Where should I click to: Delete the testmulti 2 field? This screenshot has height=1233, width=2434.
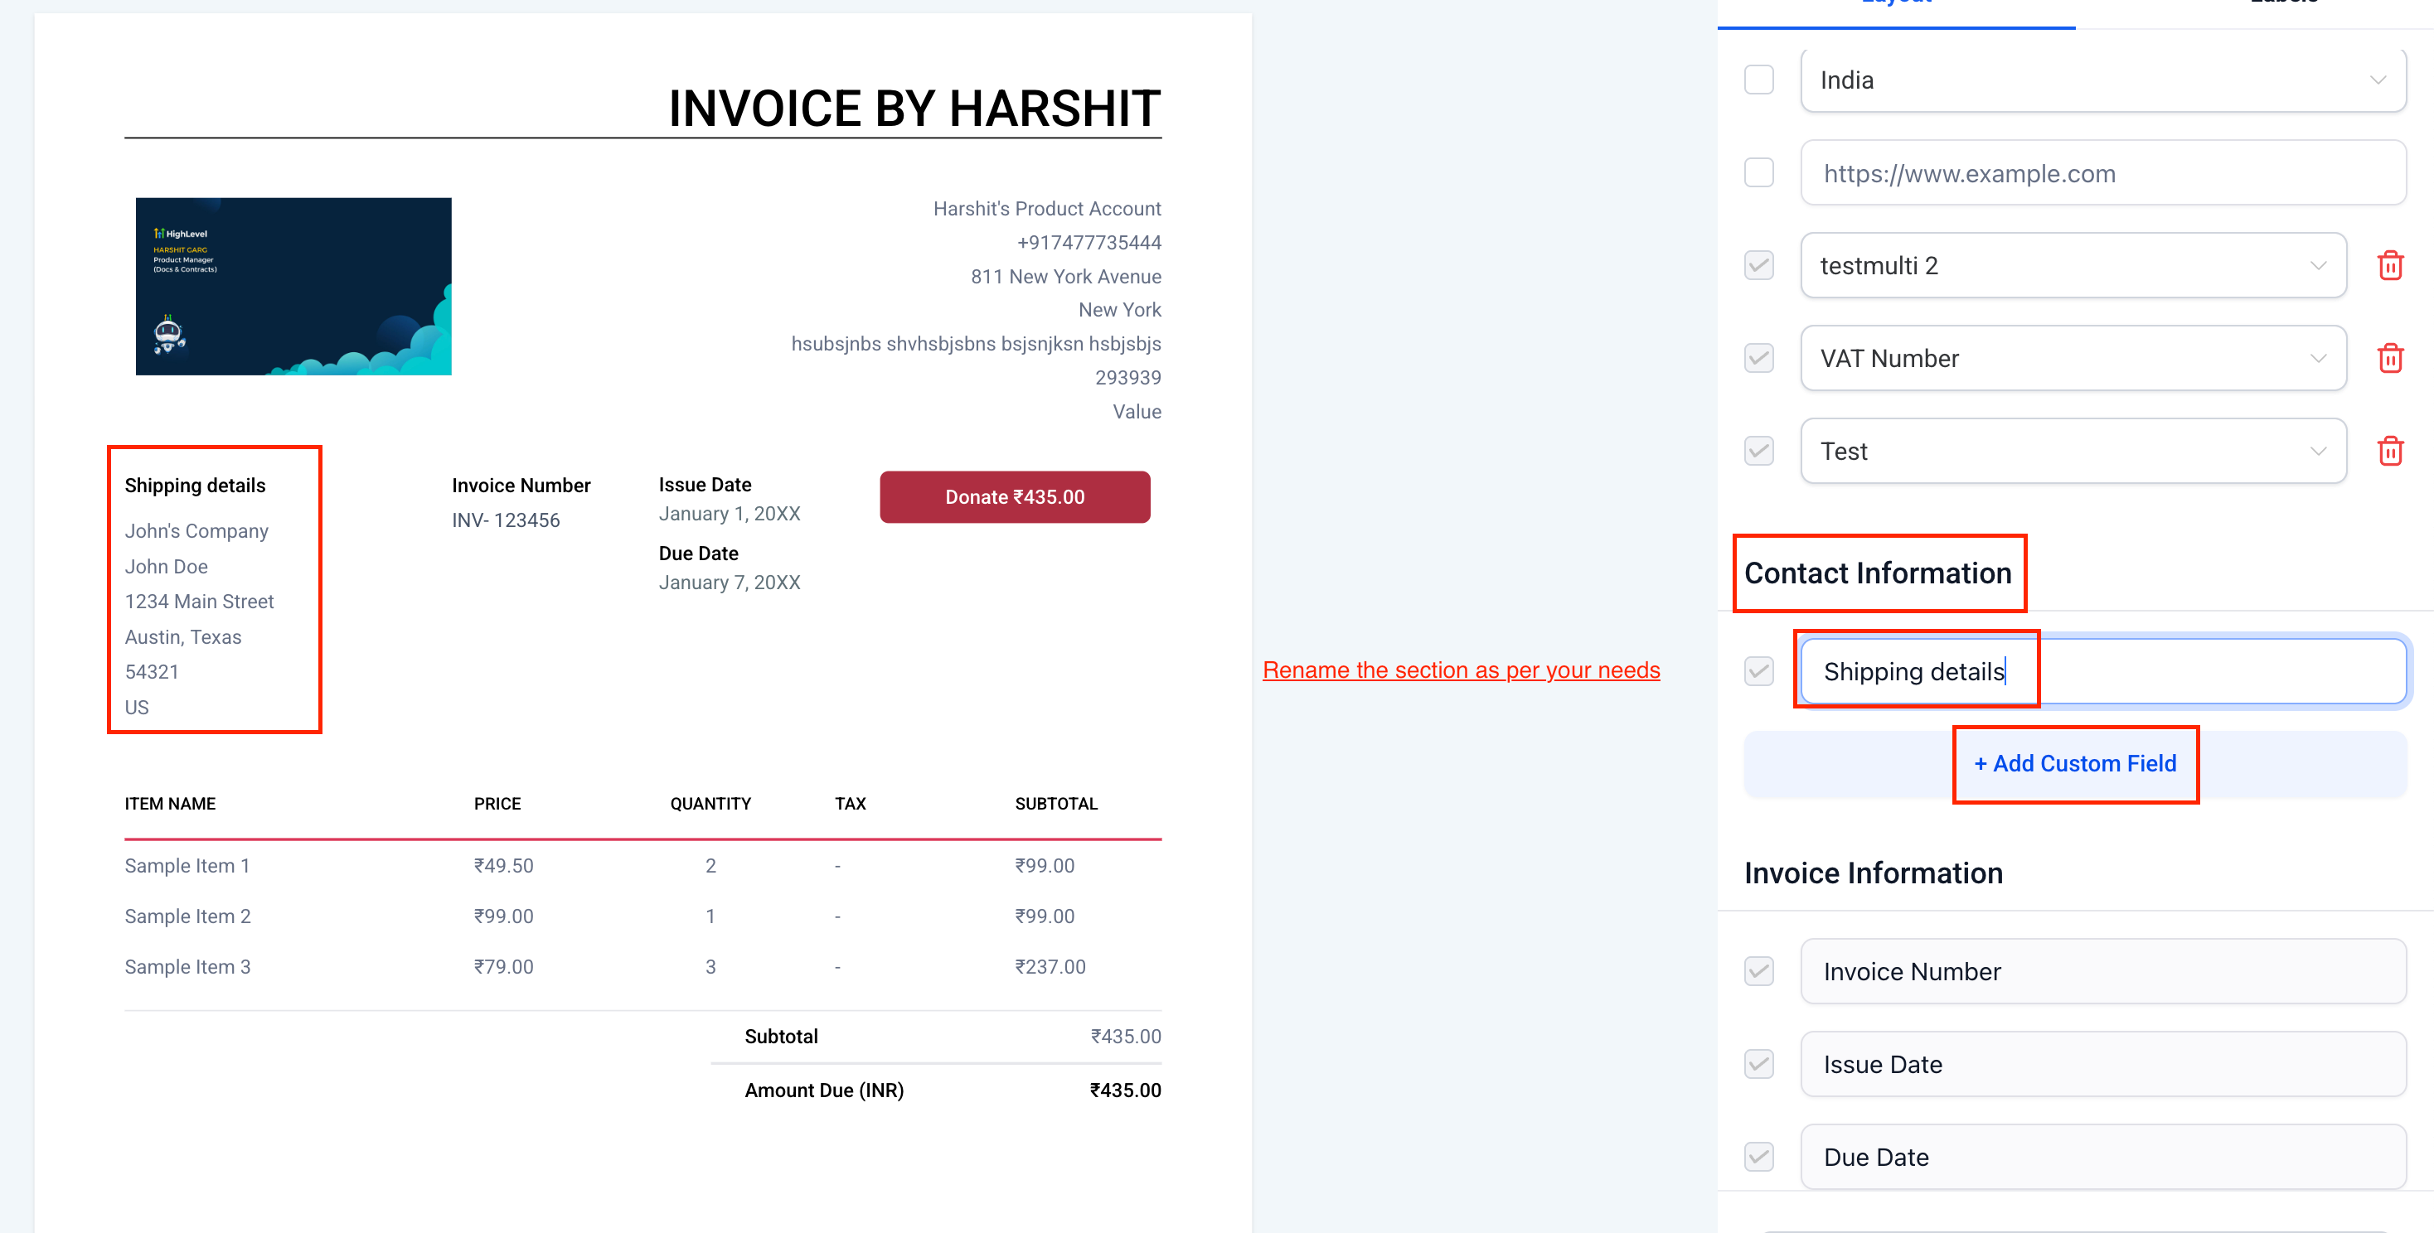[2389, 265]
